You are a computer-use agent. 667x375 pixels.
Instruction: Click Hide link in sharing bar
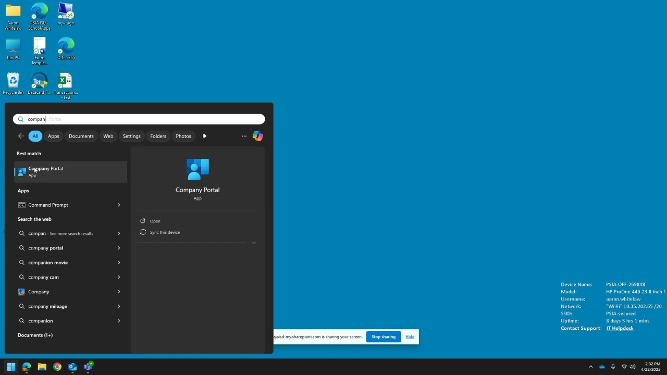point(410,337)
